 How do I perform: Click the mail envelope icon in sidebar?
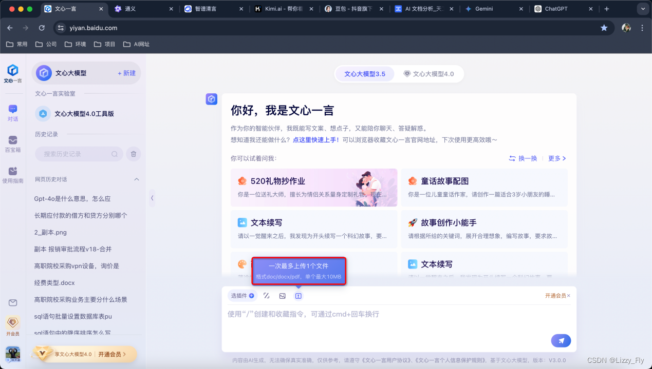[13, 303]
